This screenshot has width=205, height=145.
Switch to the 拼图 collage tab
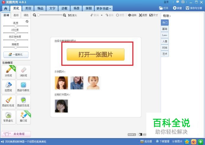[88, 9]
